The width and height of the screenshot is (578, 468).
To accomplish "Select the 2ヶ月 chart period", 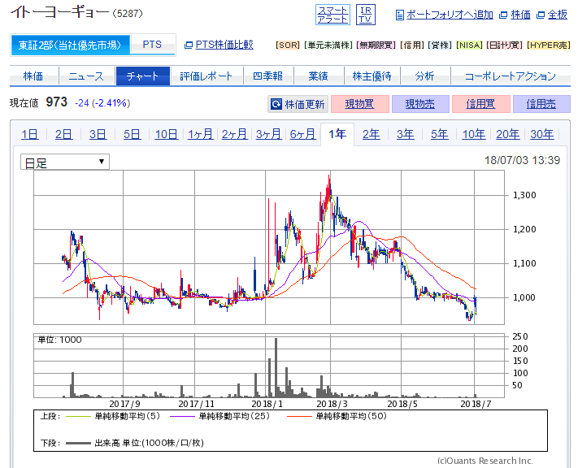I will pyautogui.click(x=234, y=134).
